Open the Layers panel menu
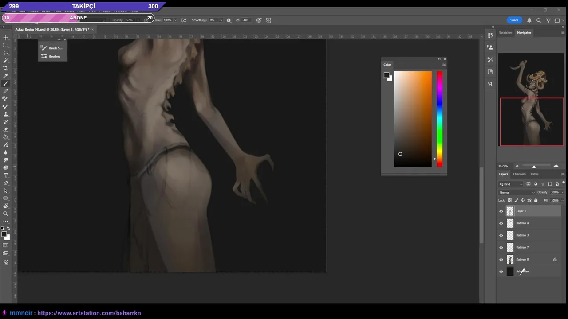 click(563, 174)
